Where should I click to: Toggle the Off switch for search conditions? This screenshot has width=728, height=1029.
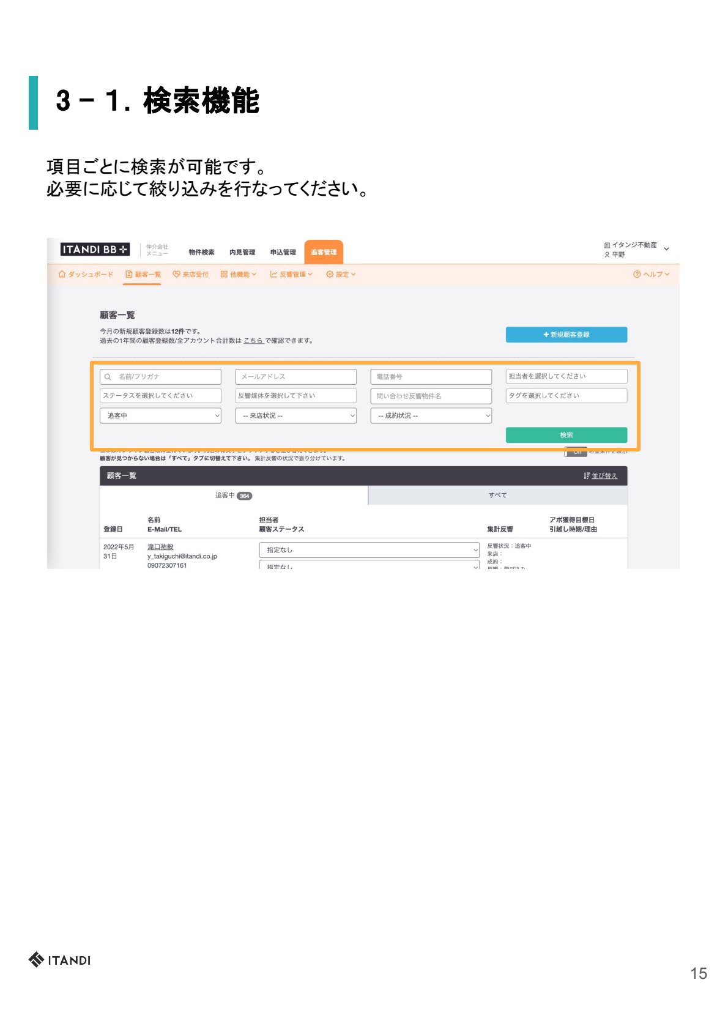576,451
